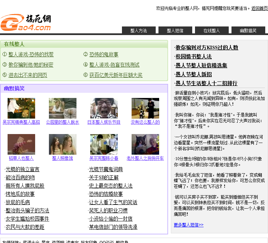Open the 公园里的整人脱水 text link
Screen dimensions: 268x243
63,122
